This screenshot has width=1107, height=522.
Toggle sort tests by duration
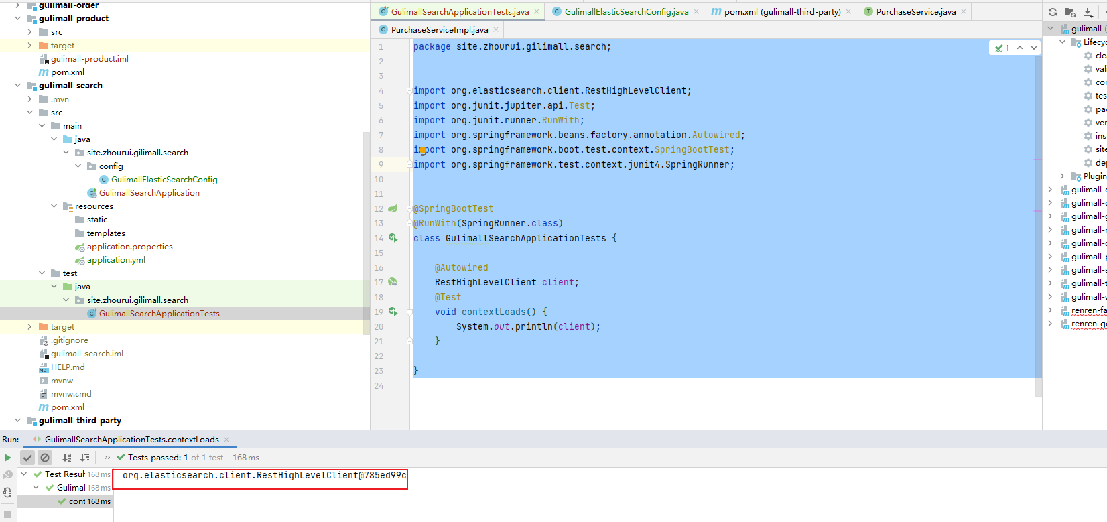pyautogui.click(x=84, y=458)
